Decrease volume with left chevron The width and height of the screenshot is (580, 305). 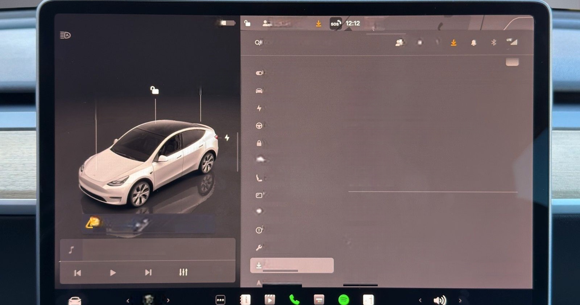click(x=420, y=300)
